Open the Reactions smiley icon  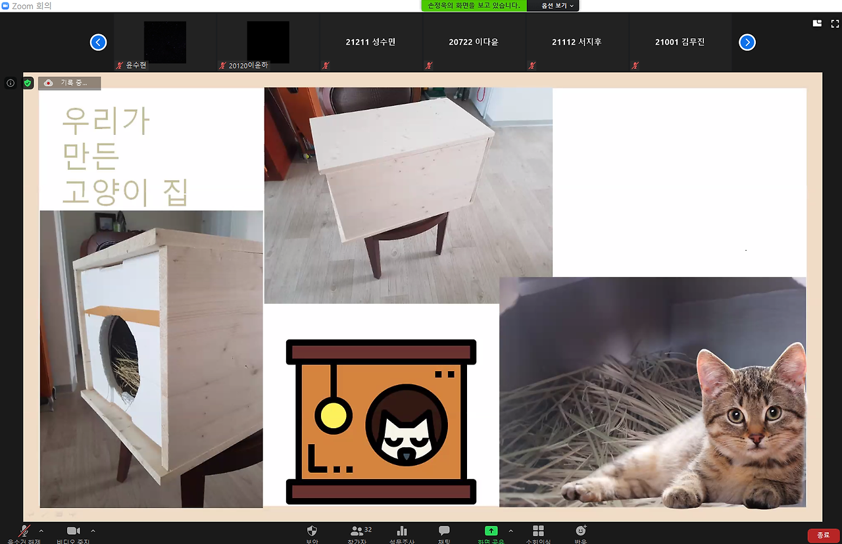click(x=581, y=533)
